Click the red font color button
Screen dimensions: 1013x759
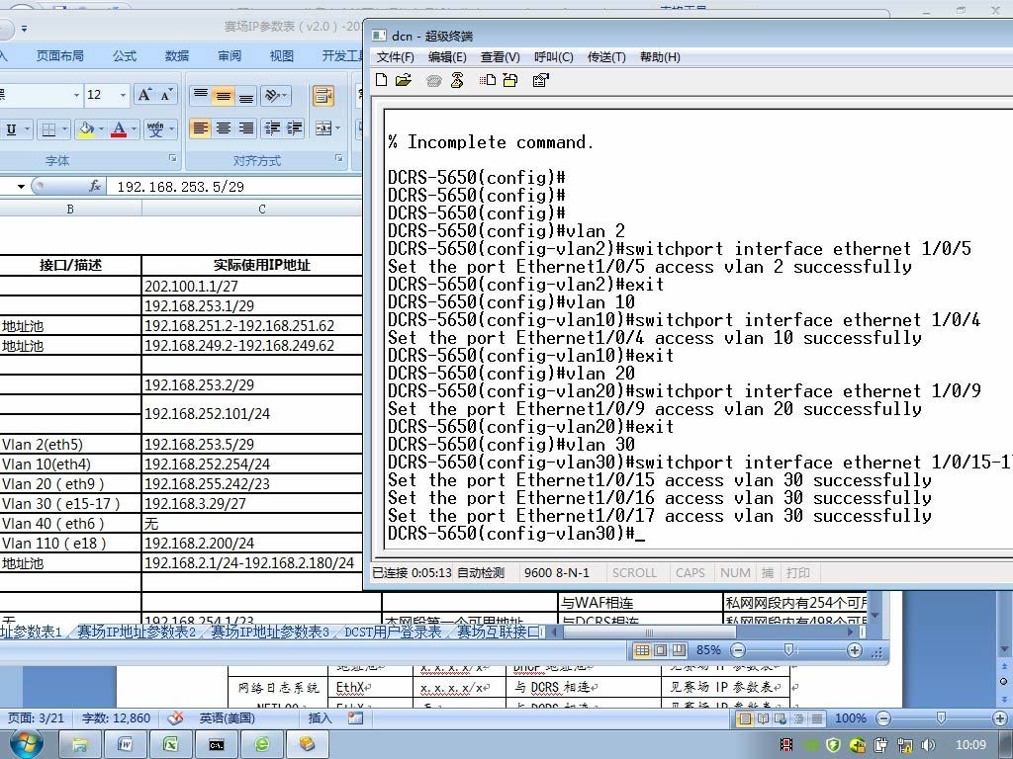pos(119,129)
